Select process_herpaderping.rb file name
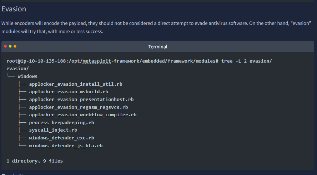 61,122
